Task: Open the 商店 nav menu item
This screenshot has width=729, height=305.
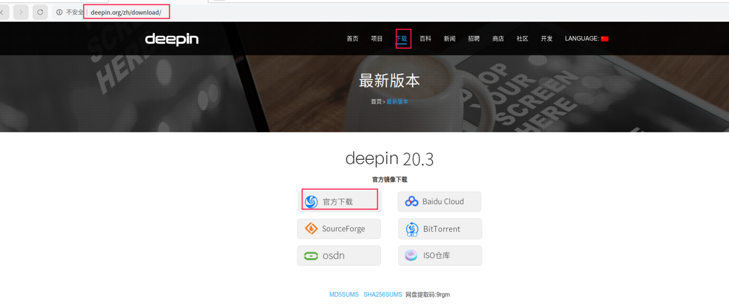Action: [498, 39]
